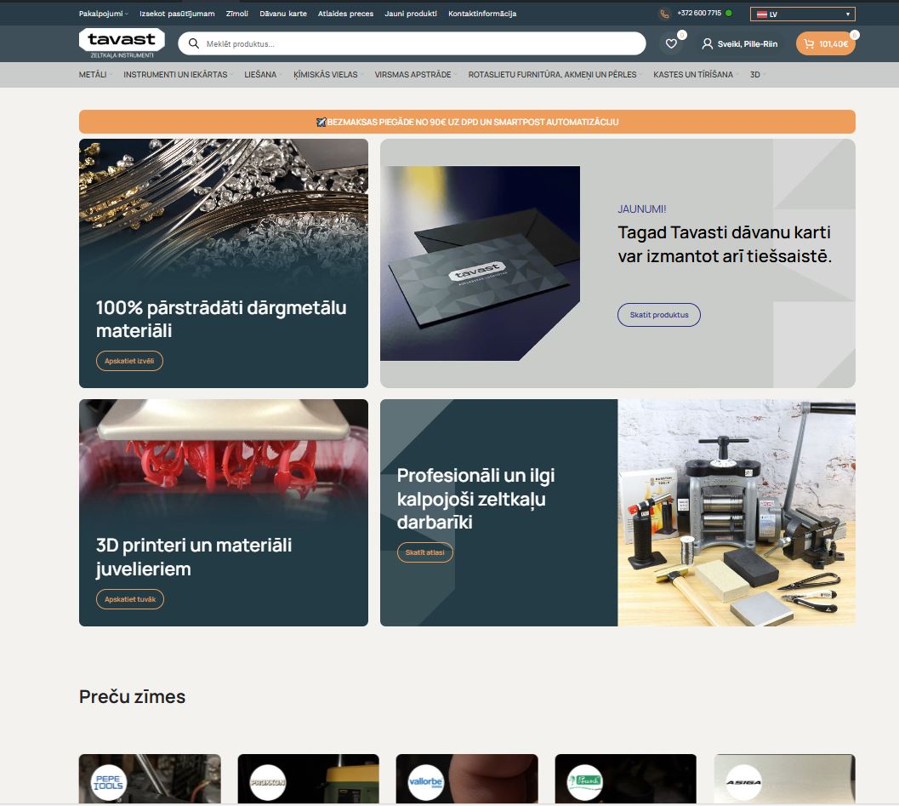The width and height of the screenshot is (899, 806).
Task: Click the user account icon by Sveiki, Pille-Riin
Action: 707,43
